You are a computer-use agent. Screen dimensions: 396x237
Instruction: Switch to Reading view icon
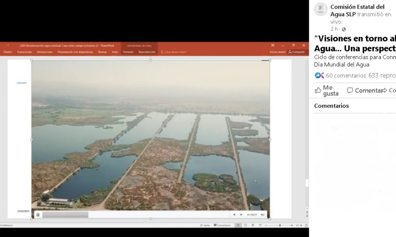253,225
